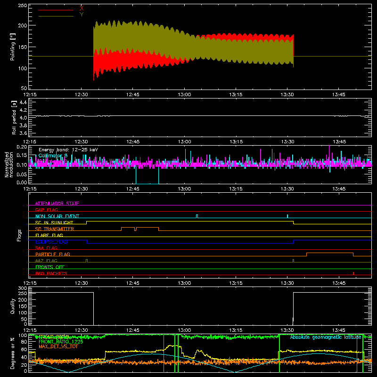Viewport: 377px width, 377px height.
Task: Select the cyan 'Collimator 8' label
Action: click(x=53, y=156)
